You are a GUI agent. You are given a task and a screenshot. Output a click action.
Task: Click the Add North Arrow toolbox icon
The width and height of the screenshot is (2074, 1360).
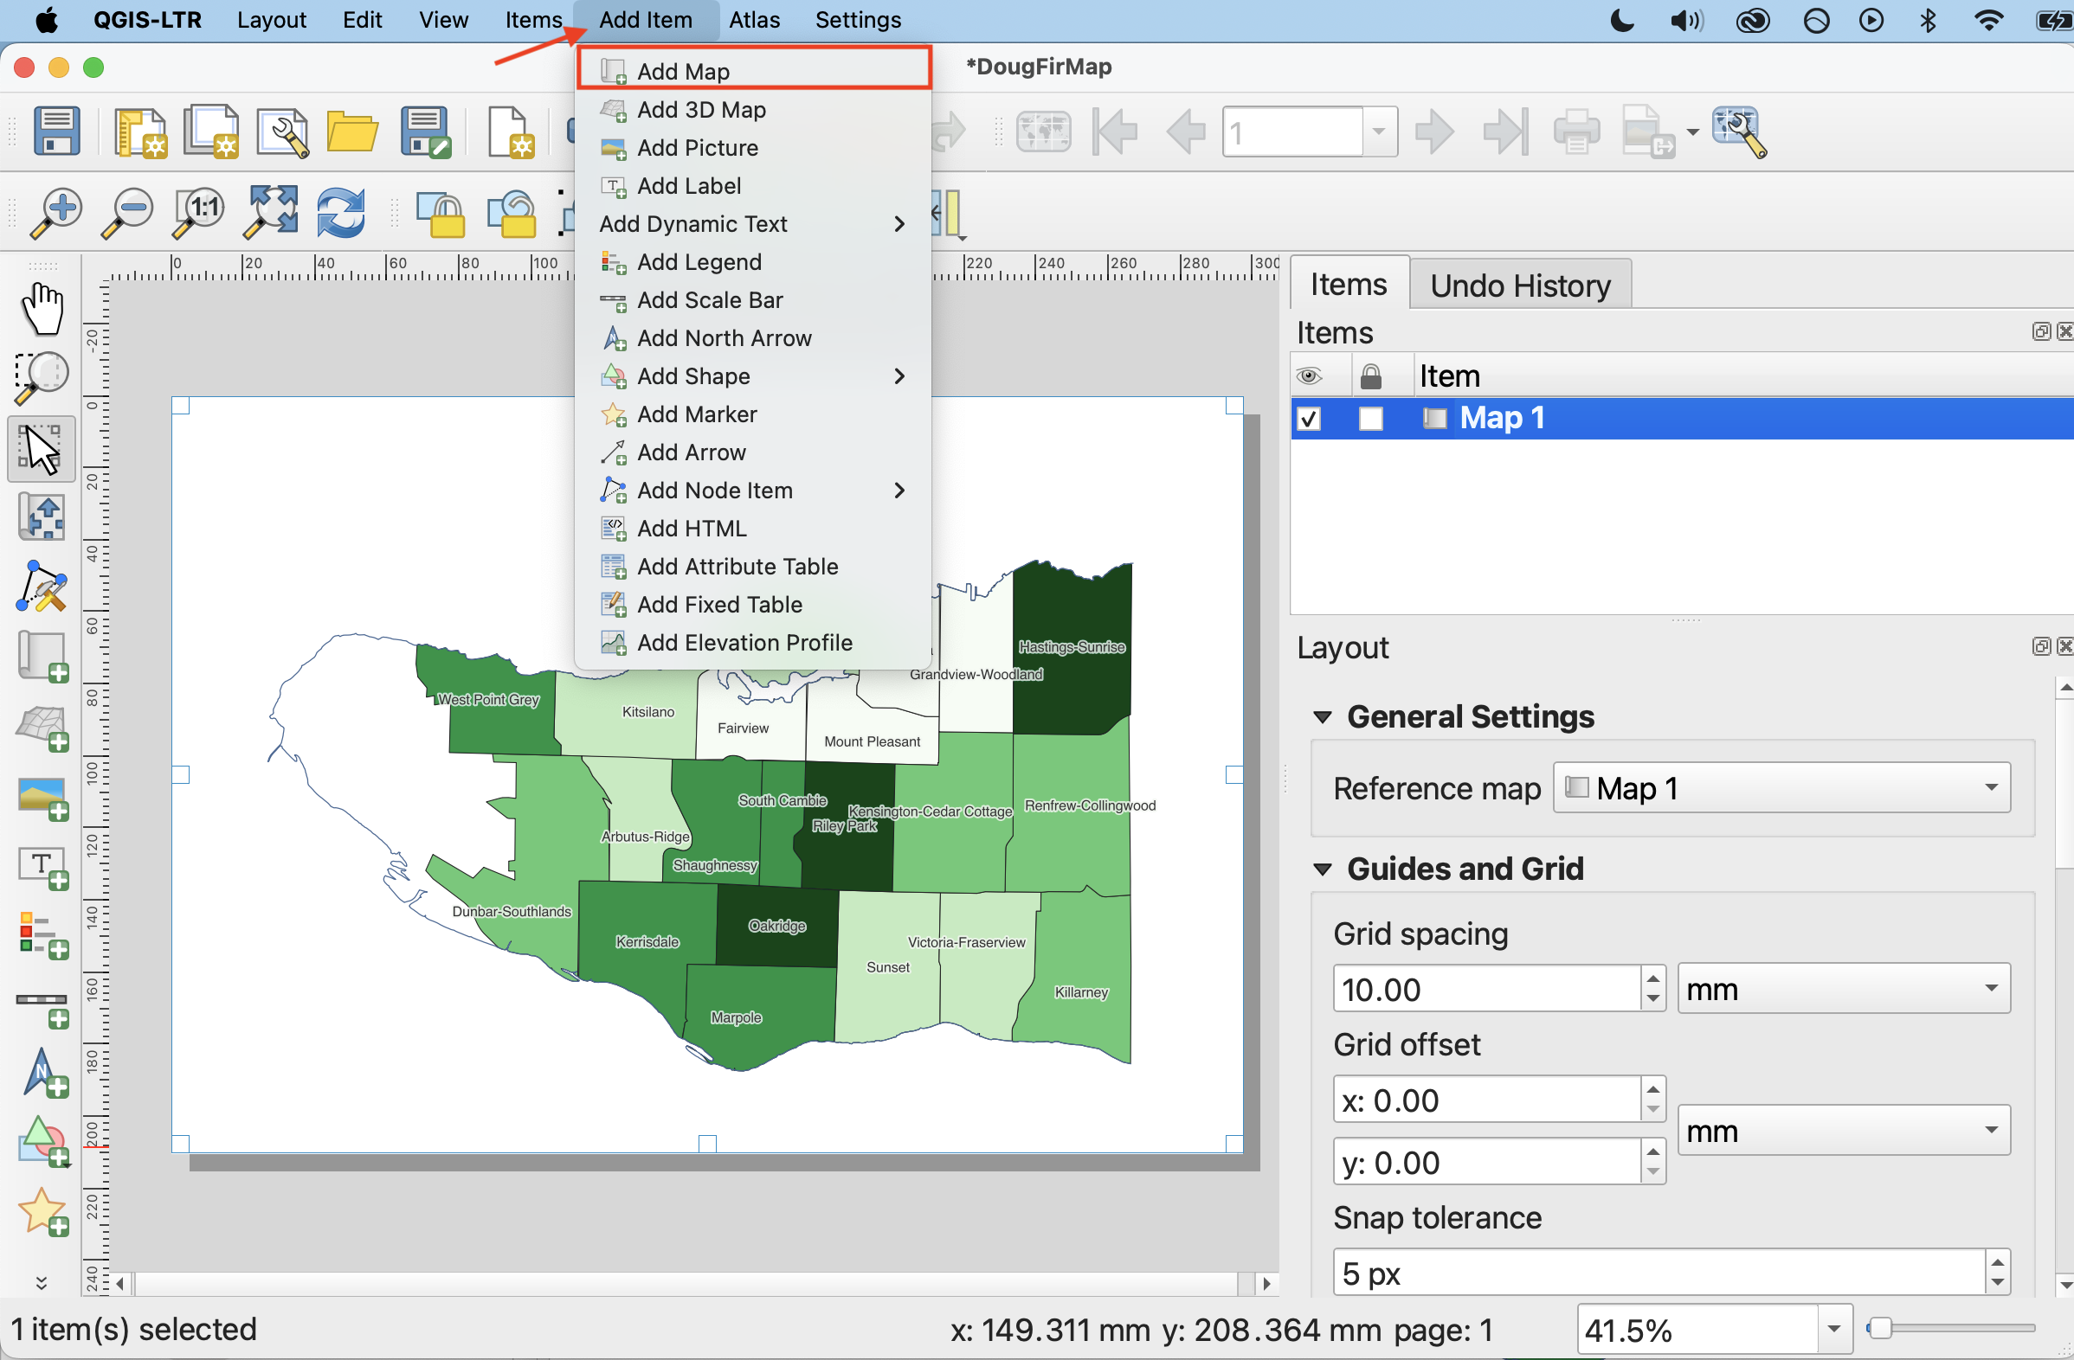pyautogui.click(x=43, y=1073)
